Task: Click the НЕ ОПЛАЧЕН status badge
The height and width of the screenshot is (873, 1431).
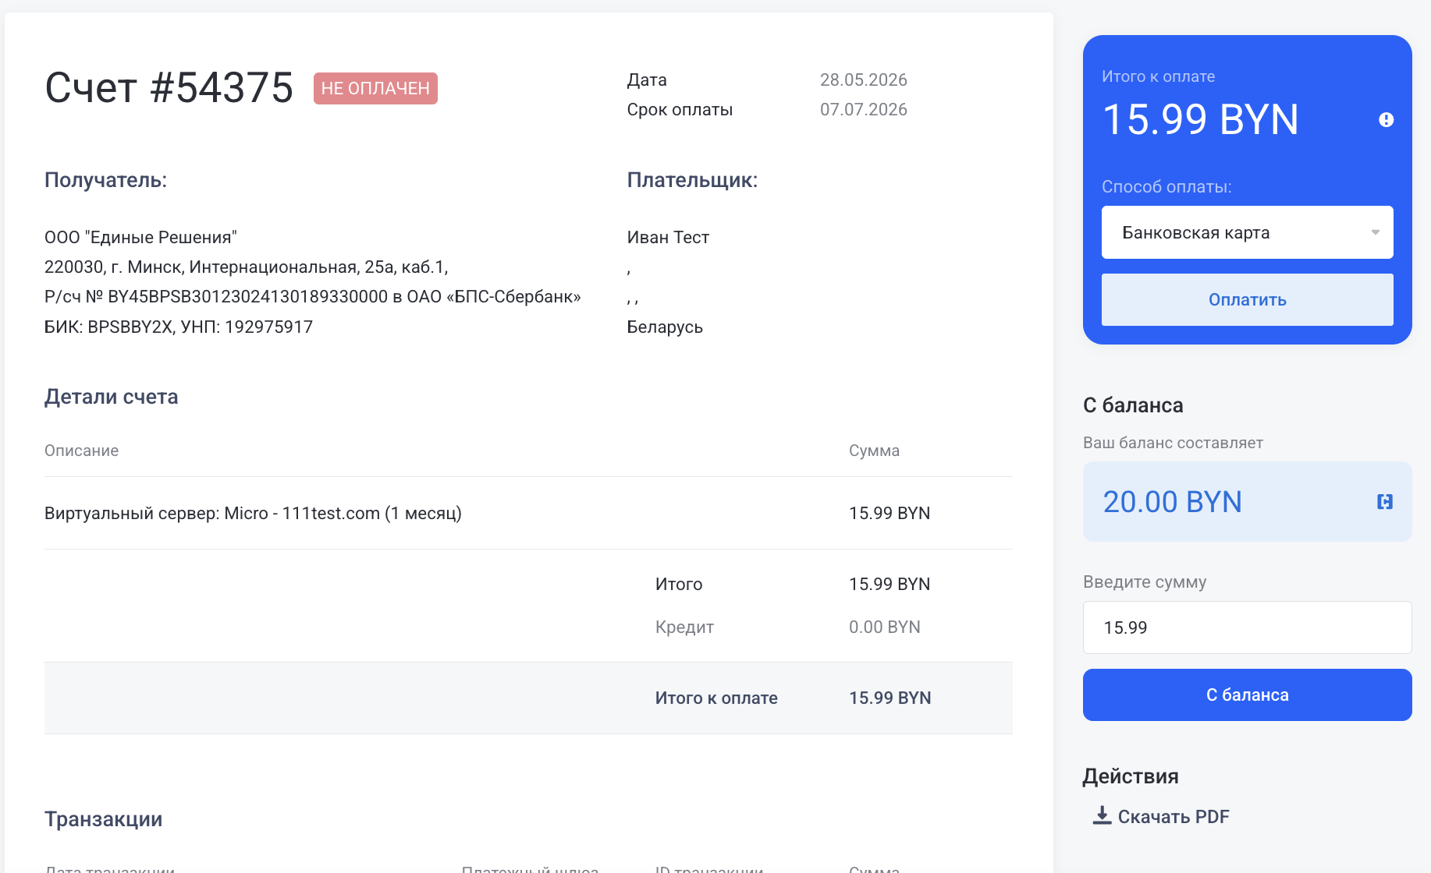Action: (x=375, y=88)
